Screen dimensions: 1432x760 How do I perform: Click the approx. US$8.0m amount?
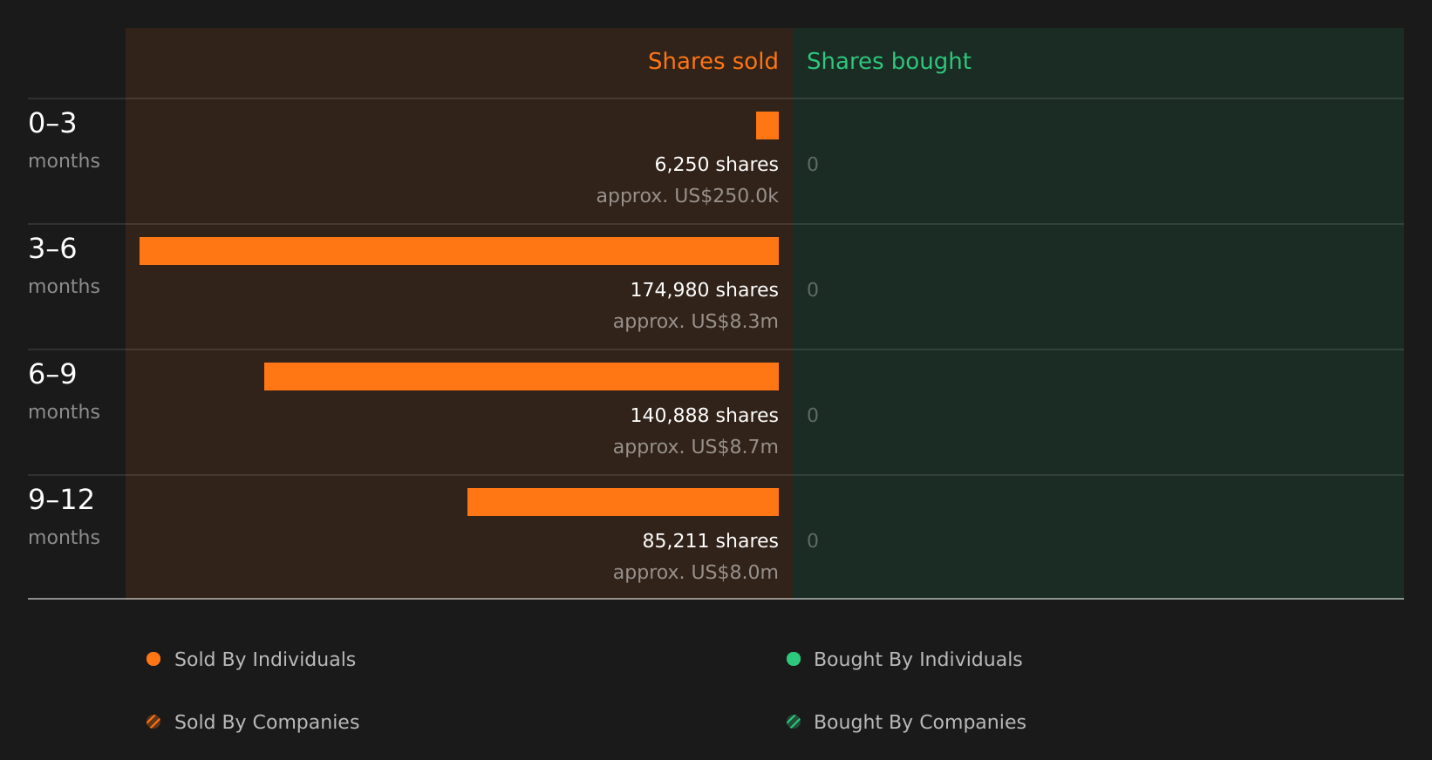(x=695, y=572)
